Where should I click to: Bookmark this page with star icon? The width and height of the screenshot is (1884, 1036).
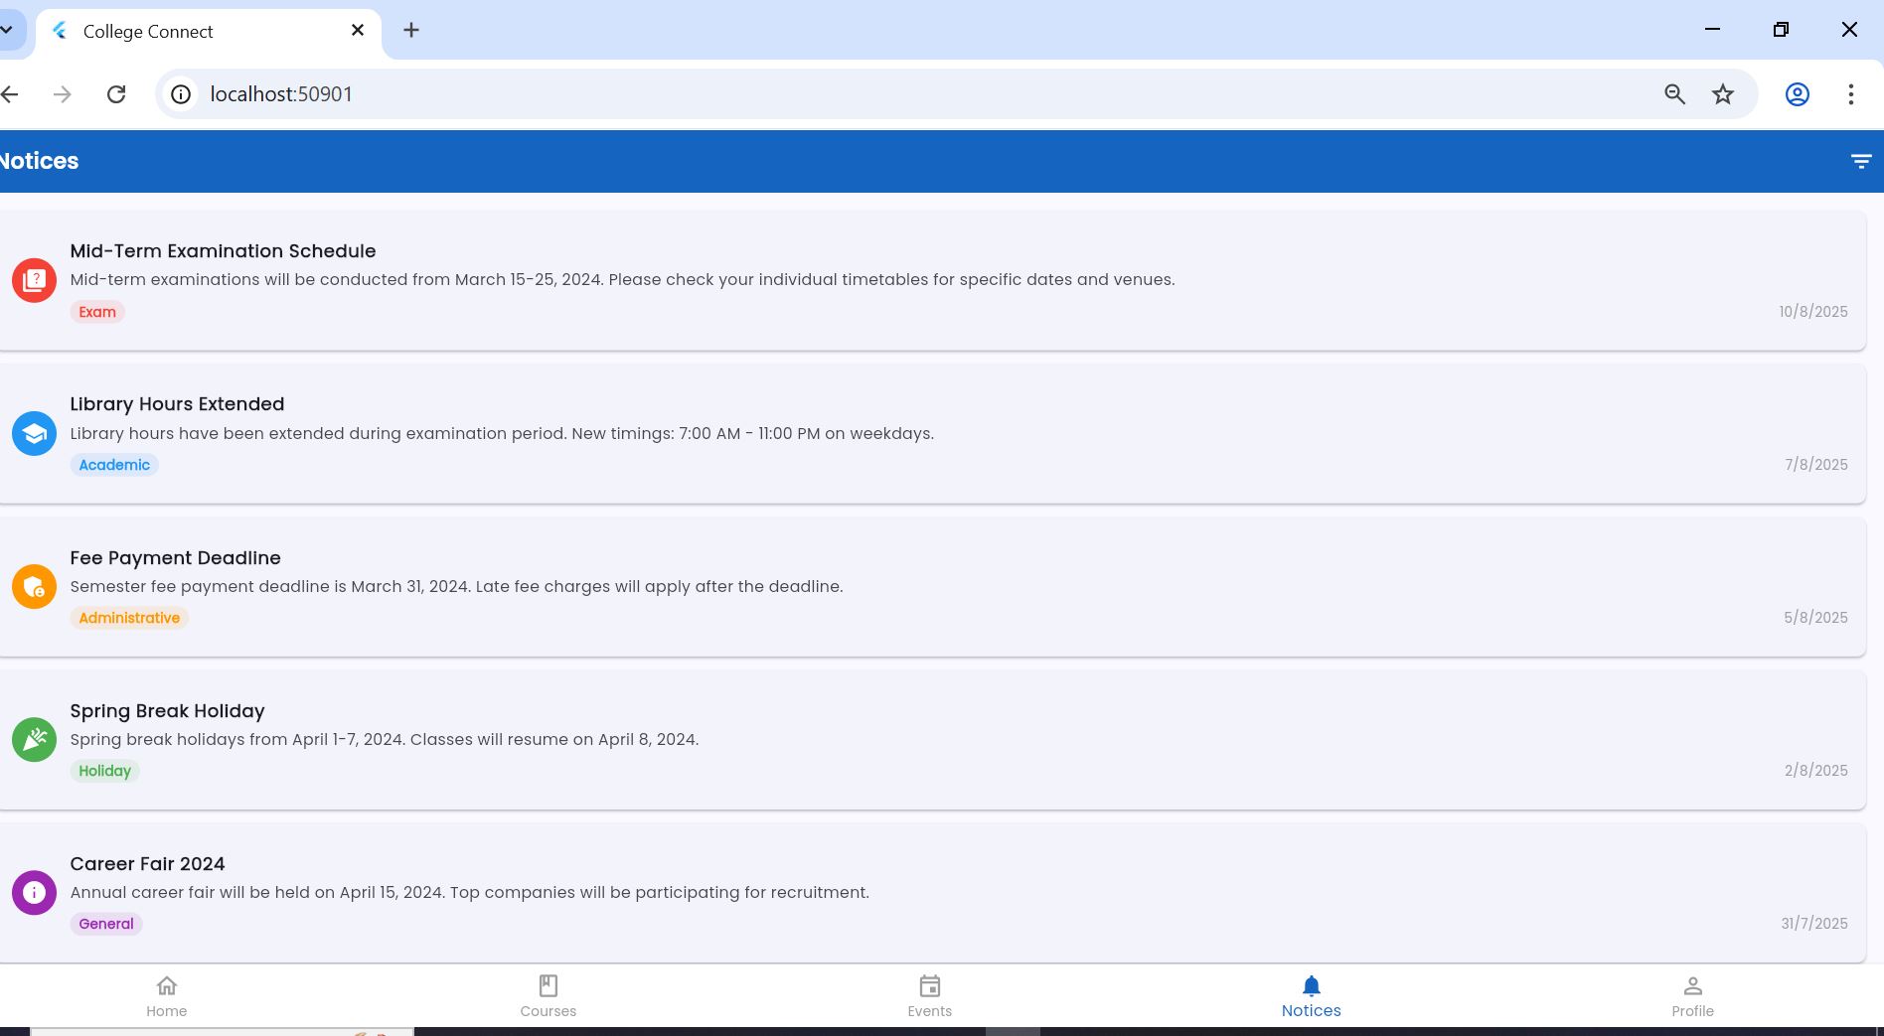pyautogui.click(x=1723, y=94)
